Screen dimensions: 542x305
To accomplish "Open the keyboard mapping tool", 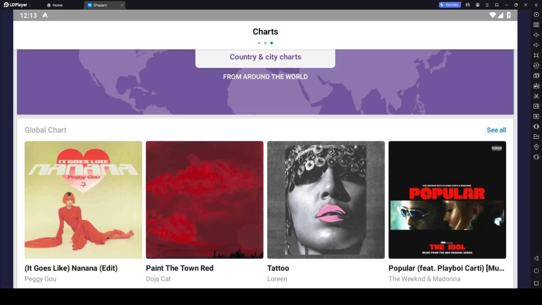I will pyautogui.click(x=536, y=25).
